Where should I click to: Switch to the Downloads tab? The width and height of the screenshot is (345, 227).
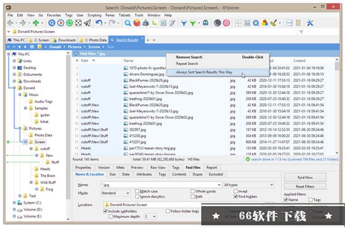pyautogui.click(x=64, y=40)
